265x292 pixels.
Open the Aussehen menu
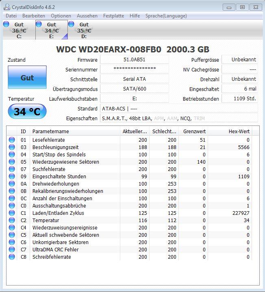tap(87, 16)
